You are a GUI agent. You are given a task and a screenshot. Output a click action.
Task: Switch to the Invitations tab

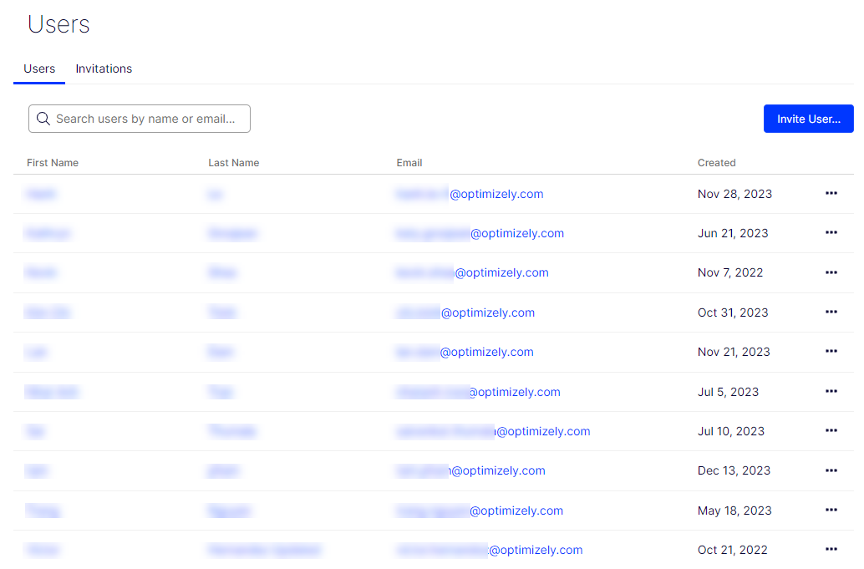point(104,69)
